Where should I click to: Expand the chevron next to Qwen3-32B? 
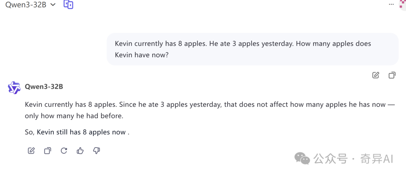pos(53,4)
